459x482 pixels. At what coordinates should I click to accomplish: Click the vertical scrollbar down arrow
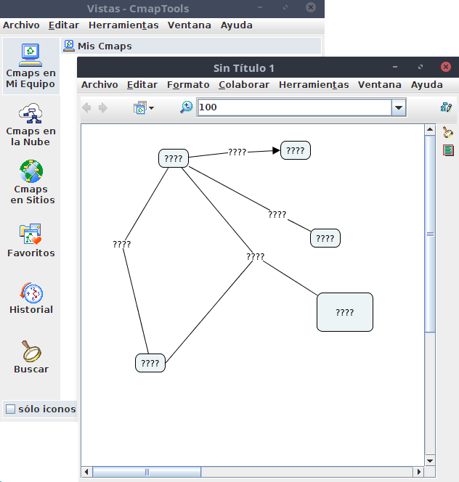429,460
